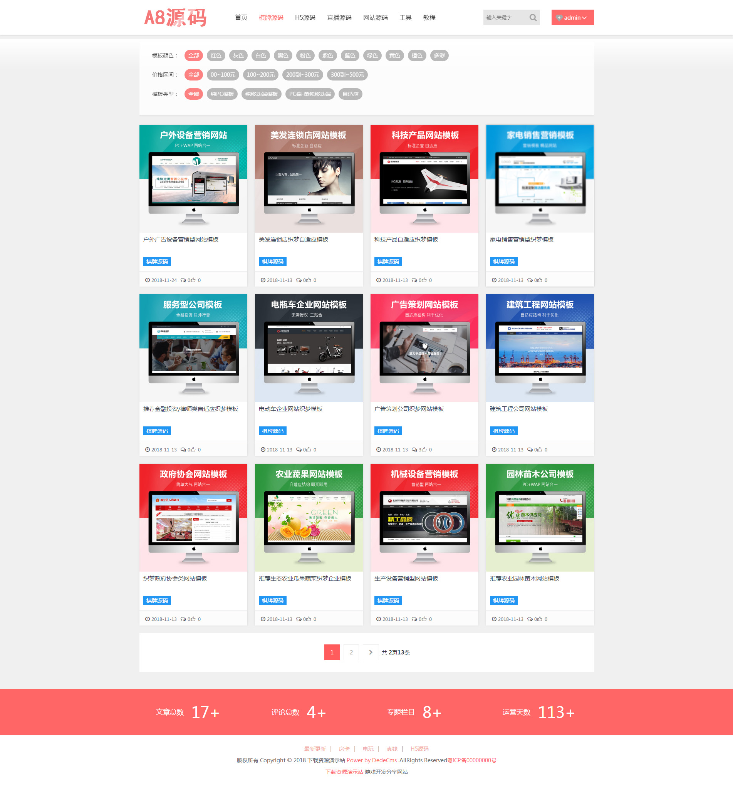The width and height of the screenshot is (733, 785).
Task: Click the next page arrow in pagination
Action: [x=370, y=652]
